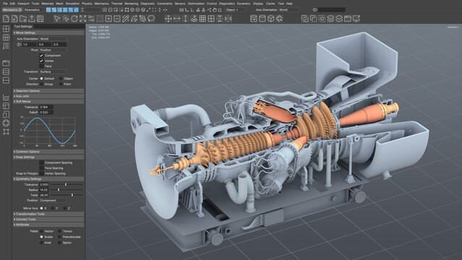Click the cube primitive icon
Screen dimensions: 462x260
[271, 19]
